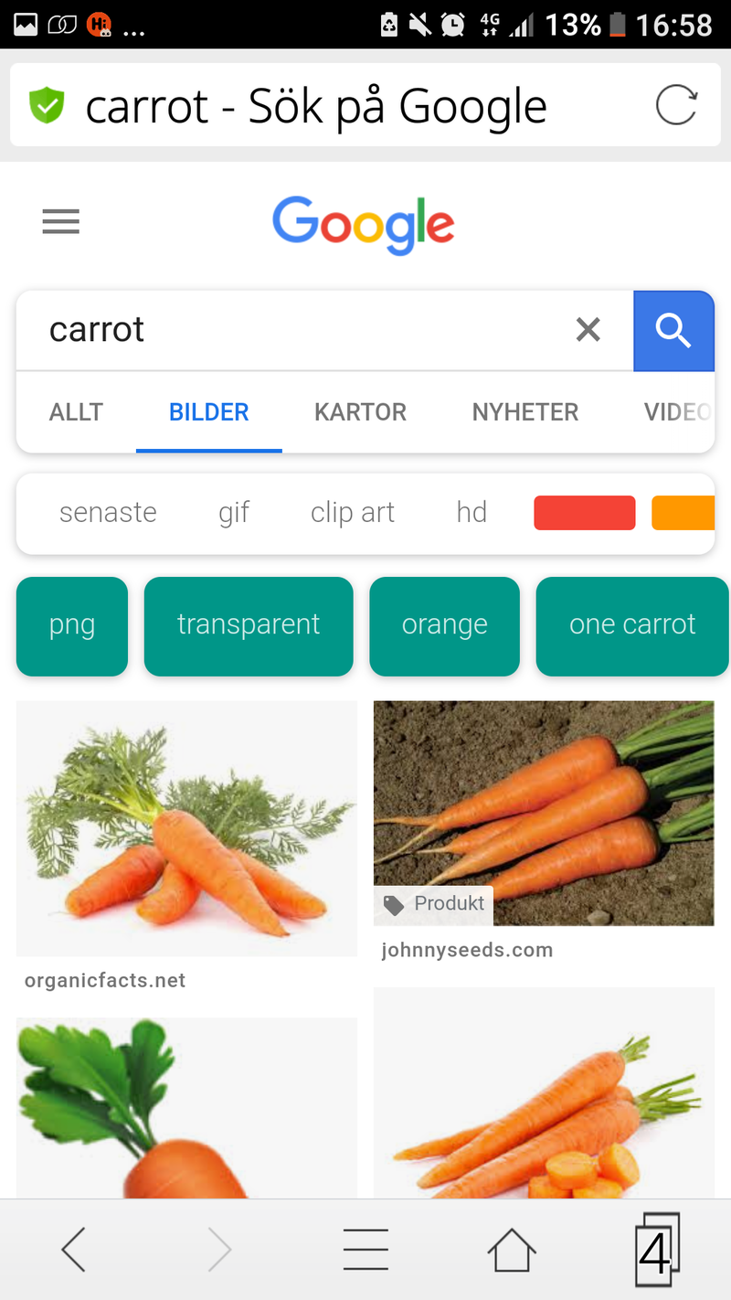
Task: Go to the browser home page icon
Action: [511, 1249]
